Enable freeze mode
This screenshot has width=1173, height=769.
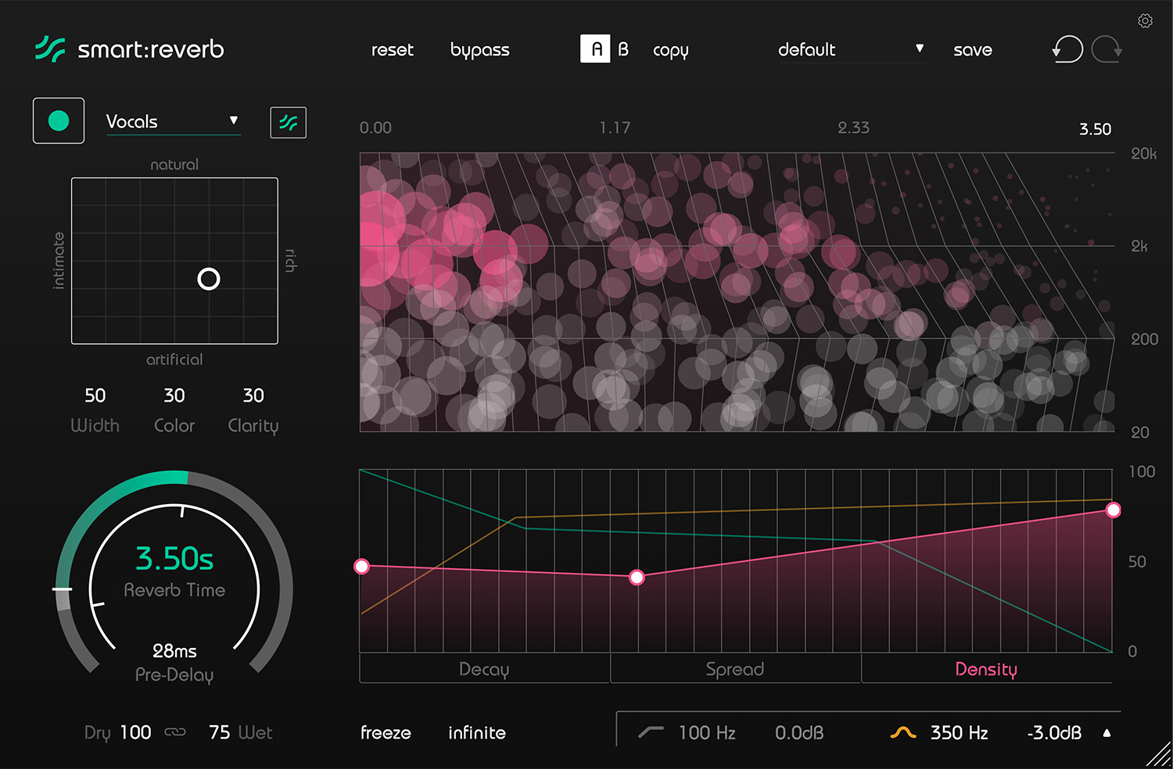pyautogui.click(x=386, y=732)
